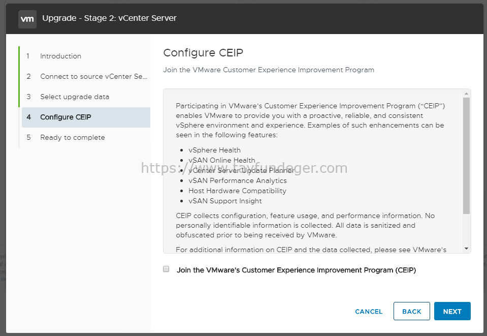Screen dimensions: 487x336
Task: Click the VMware vm logo icon
Action: [x=27, y=19]
